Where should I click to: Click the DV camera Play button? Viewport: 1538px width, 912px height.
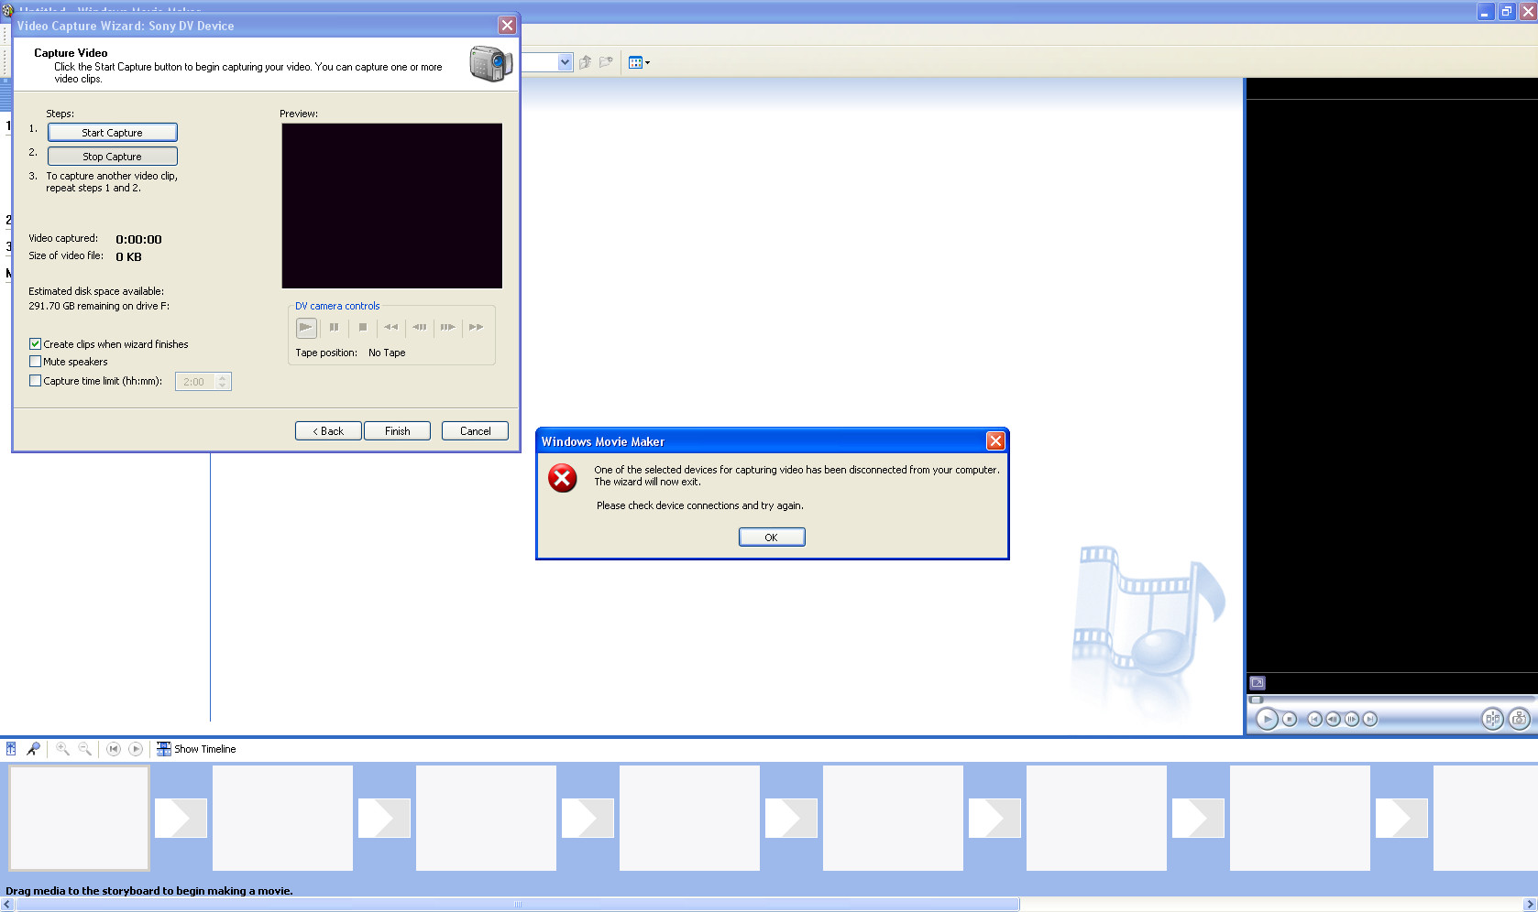pos(306,327)
